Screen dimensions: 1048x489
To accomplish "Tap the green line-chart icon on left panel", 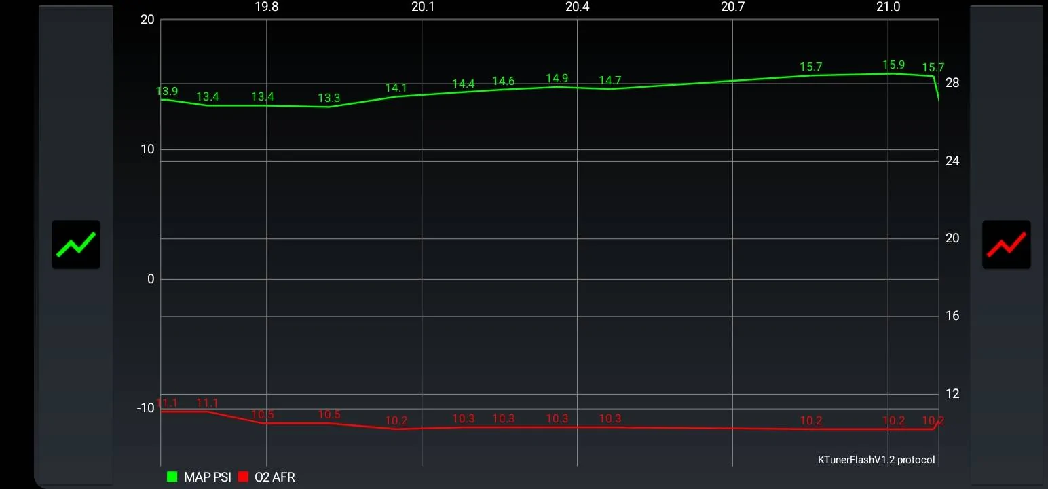I will 76,244.
